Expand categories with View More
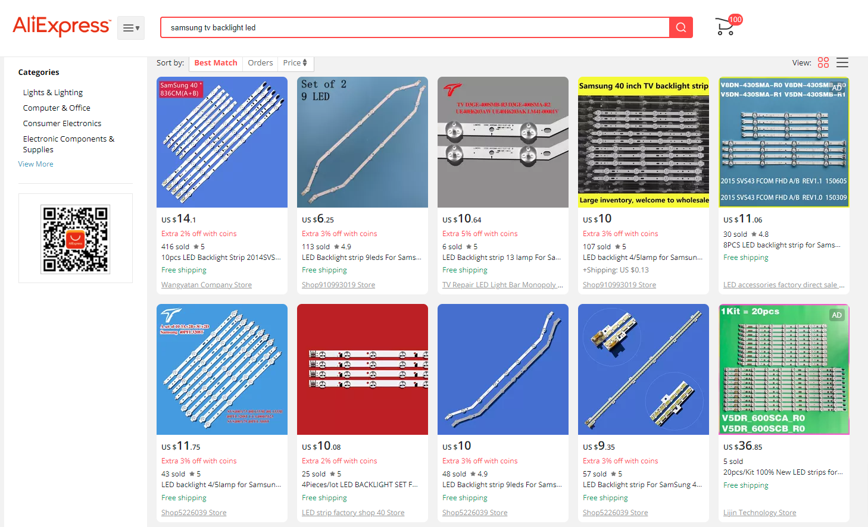Screen dimensions: 868x527 pyautogui.click(x=36, y=164)
